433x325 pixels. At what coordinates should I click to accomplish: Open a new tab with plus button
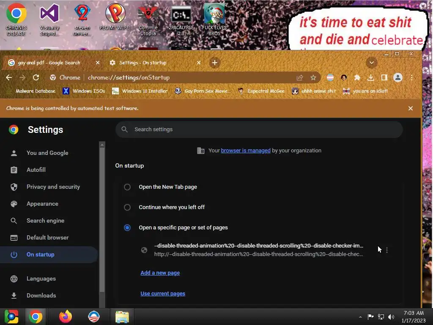point(214,63)
